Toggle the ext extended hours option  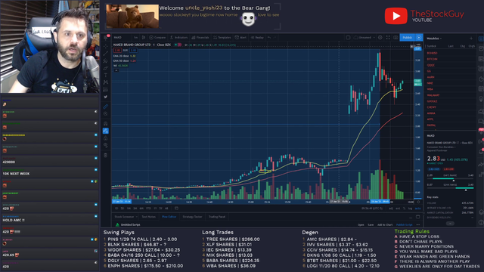click(x=398, y=209)
